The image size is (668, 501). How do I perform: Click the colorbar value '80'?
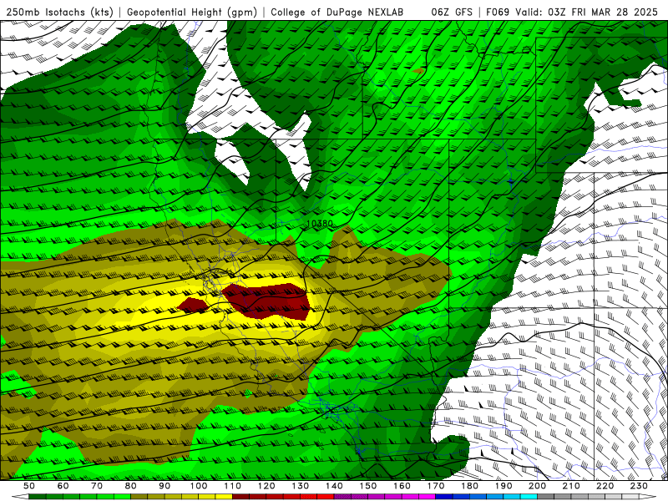[x=130, y=486]
